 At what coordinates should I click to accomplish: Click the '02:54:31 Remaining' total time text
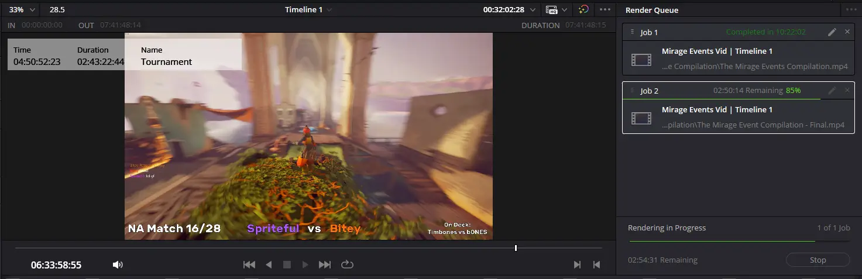click(x=662, y=260)
